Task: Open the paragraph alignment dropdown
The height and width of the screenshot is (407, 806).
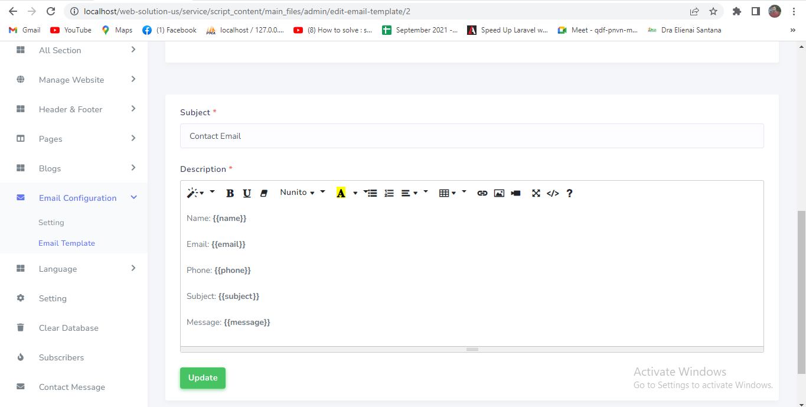Action: (x=410, y=193)
